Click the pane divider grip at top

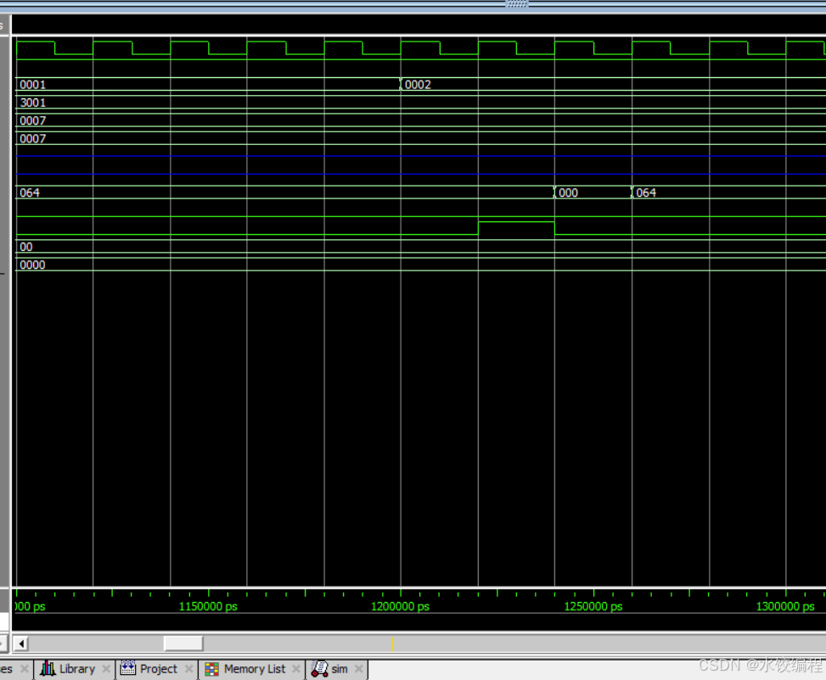[516, 3]
